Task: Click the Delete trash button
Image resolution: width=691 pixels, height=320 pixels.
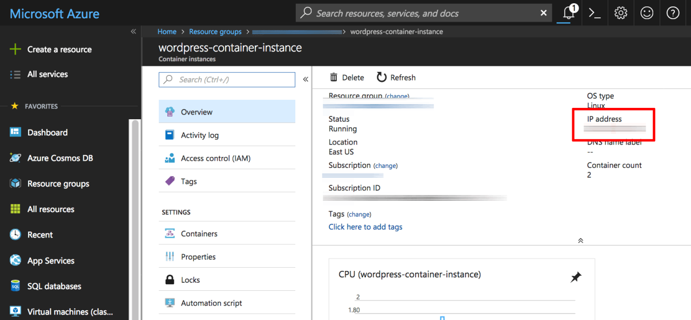Action: (x=347, y=78)
